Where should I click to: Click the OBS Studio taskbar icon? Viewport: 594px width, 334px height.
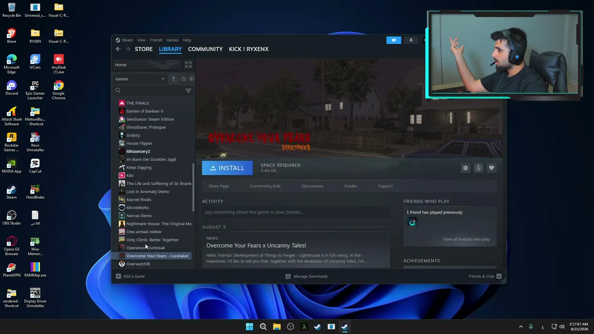click(x=291, y=327)
